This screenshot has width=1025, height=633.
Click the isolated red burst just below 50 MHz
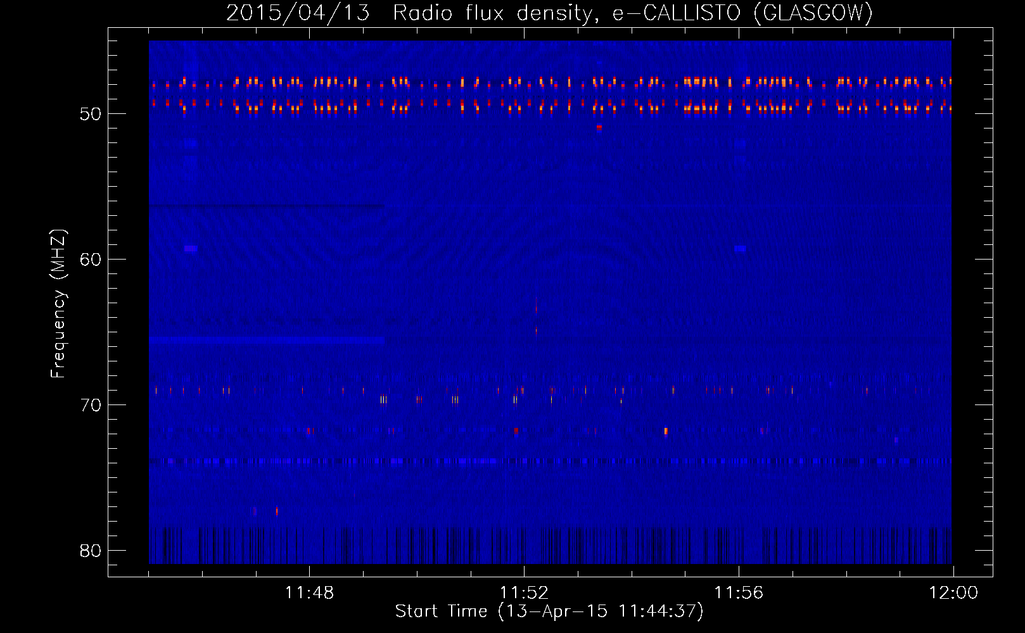(599, 127)
